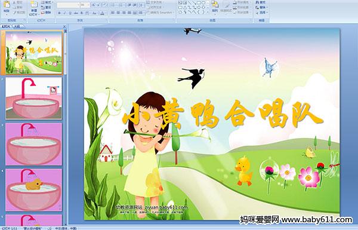Close the slide thumbnail pane
The height and width of the screenshot is (230, 358).
64,27
